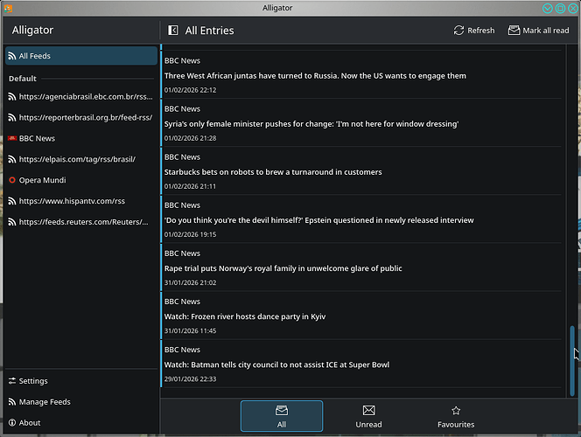Select the BBC News feed icon

[11, 138]
